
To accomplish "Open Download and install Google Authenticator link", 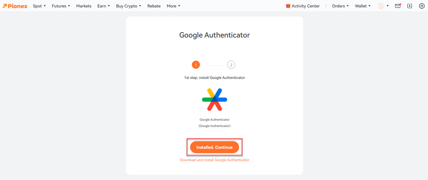I will coord(214,160).
